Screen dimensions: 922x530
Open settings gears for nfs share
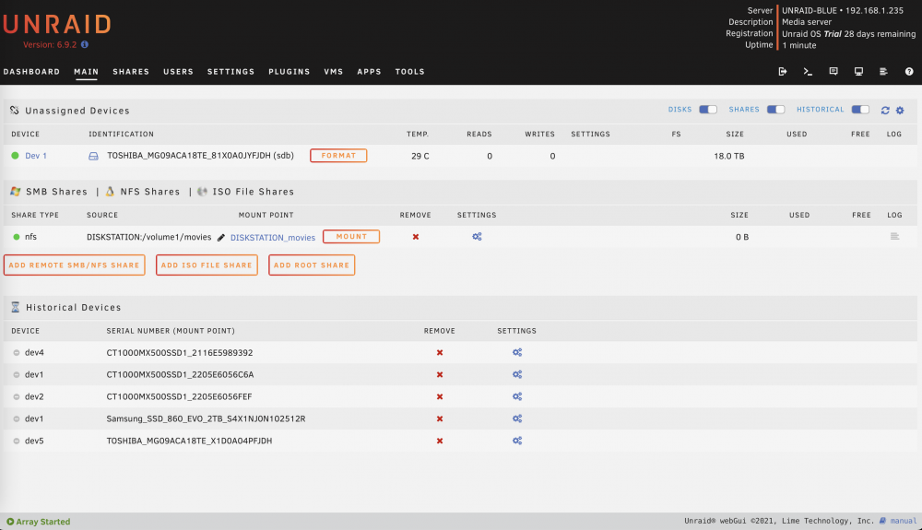click(477, 236)
